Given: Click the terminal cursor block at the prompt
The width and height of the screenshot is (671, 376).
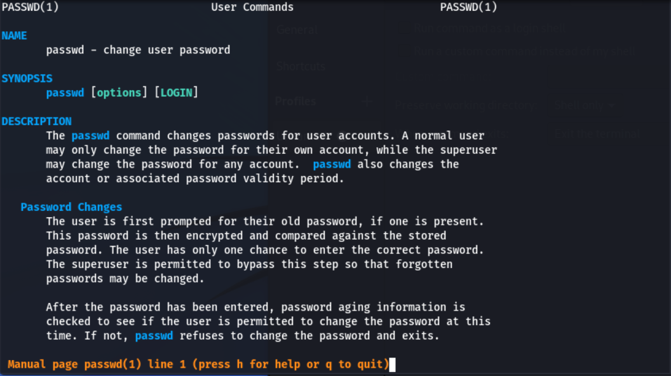Looking at the screenshot, I should 392,365.
